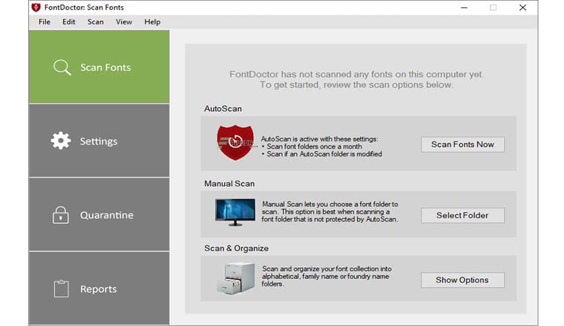
Task: Choose Select Folder for manual scan
Action: pyautogui.click(x=463, y=216)
